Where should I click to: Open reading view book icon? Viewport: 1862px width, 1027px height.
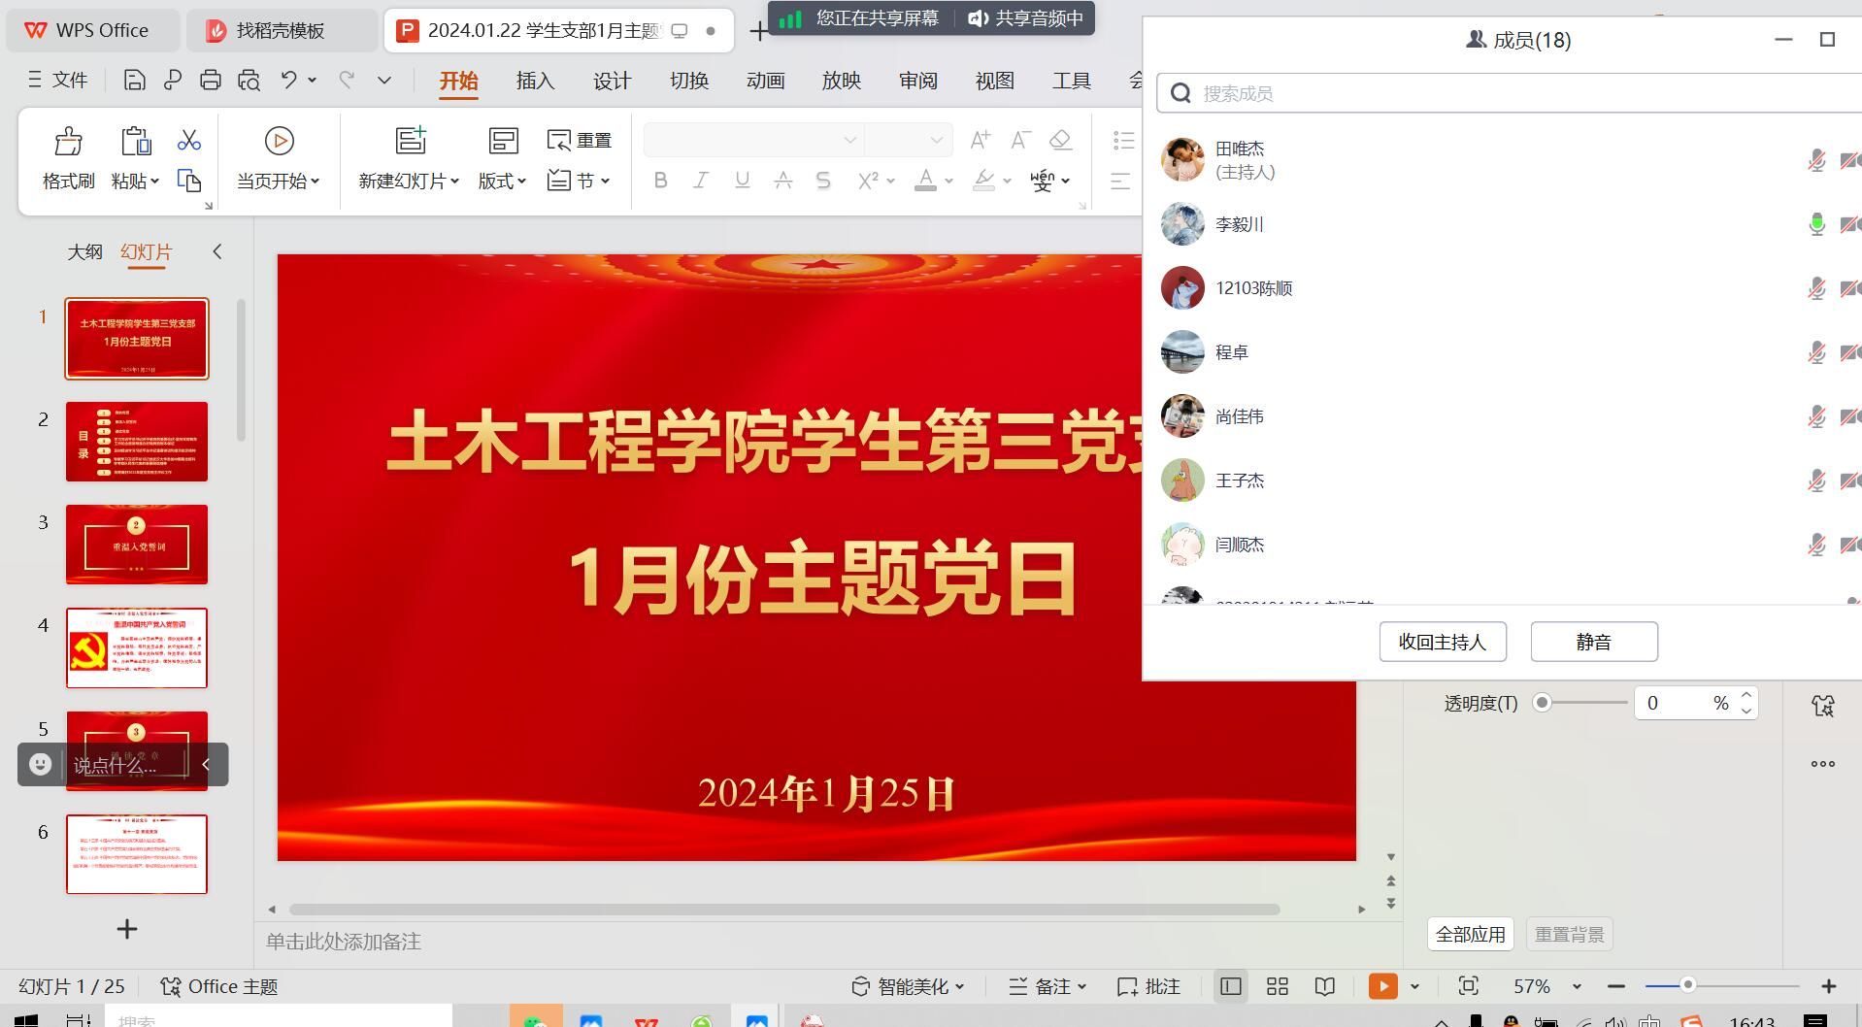pyautogui.click(x=1324, y=986)
